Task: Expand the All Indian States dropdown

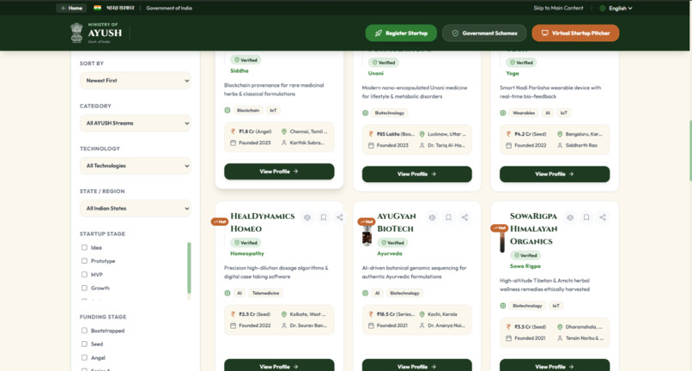Action: (136, 209)
